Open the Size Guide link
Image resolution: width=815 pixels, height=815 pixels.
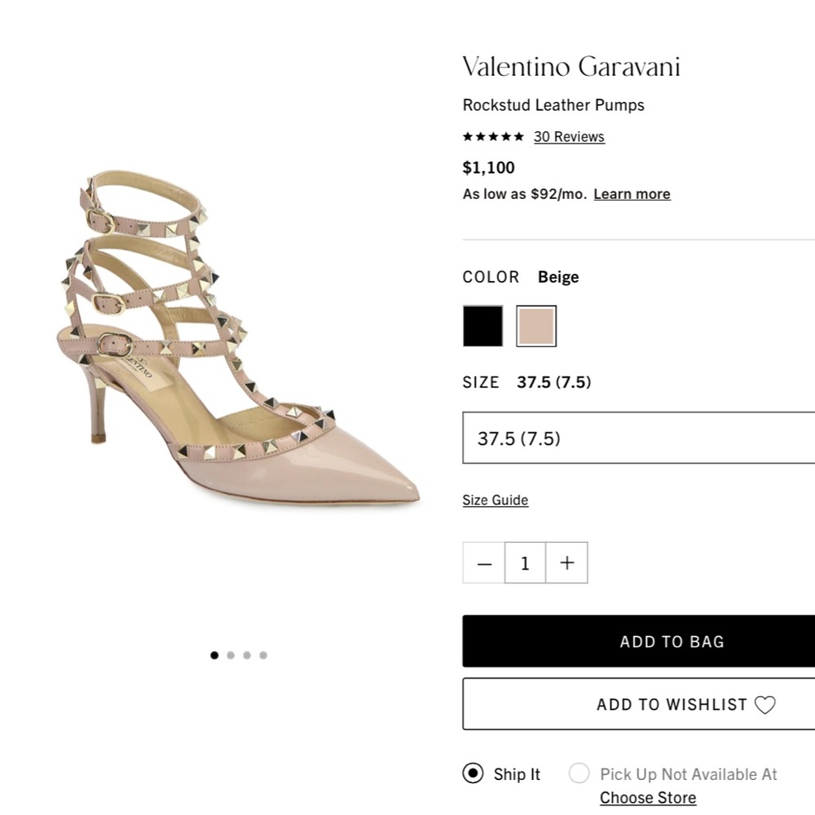coord(495,500)
